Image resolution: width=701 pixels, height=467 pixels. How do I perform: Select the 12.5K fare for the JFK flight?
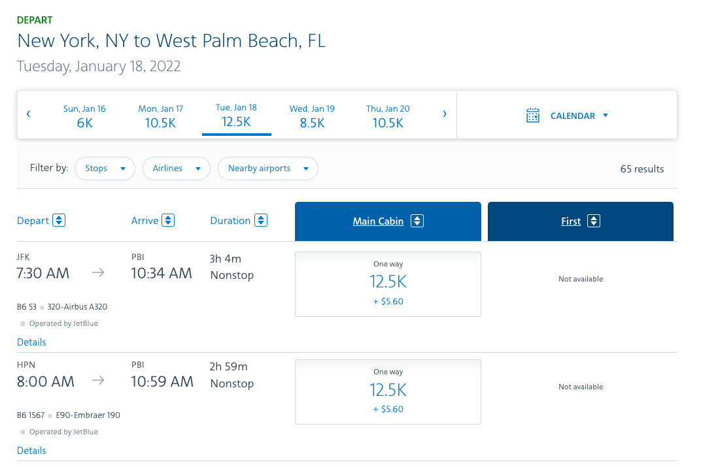click(x=388, y=283)
